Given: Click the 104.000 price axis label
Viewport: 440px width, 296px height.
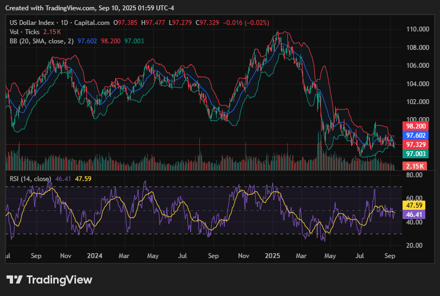Looking at the screenshot, I should (x=418, y=83).
